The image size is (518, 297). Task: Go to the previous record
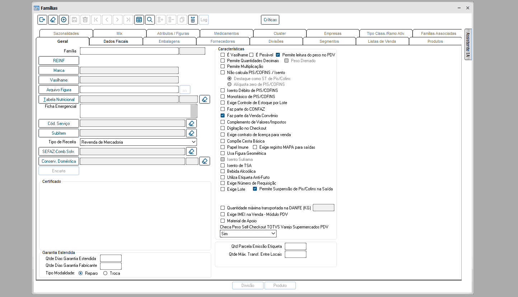[107, 20]
